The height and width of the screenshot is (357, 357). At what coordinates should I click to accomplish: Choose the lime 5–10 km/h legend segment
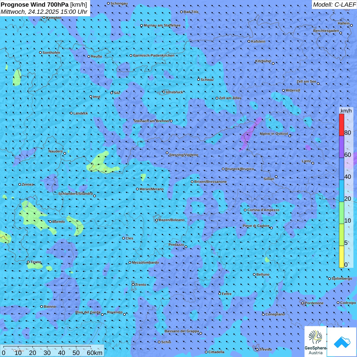pyautogui.click(x=341, y=235)
